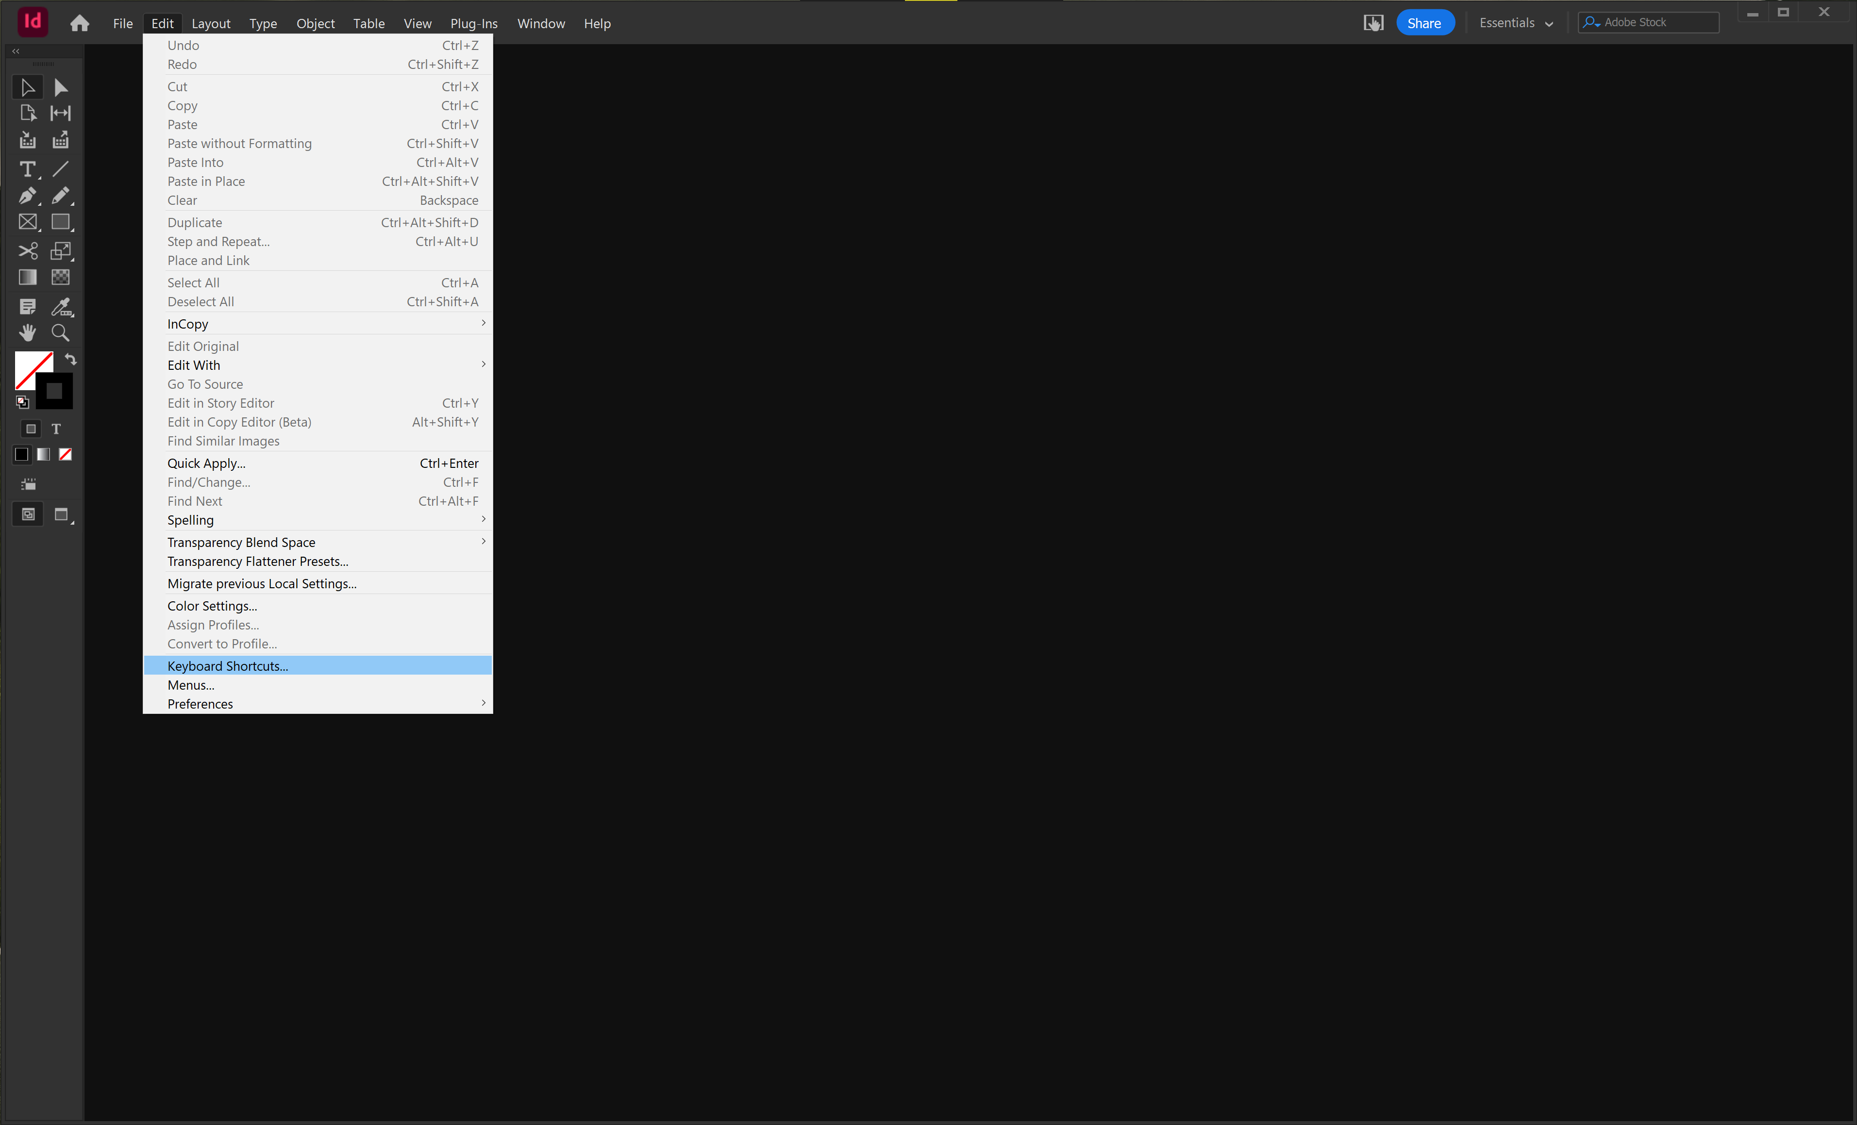Viewport: 1857px width, 1125px height.
Task: Swap fill and stroke colors
Action: pyautogui.click(x=70, y=360)
